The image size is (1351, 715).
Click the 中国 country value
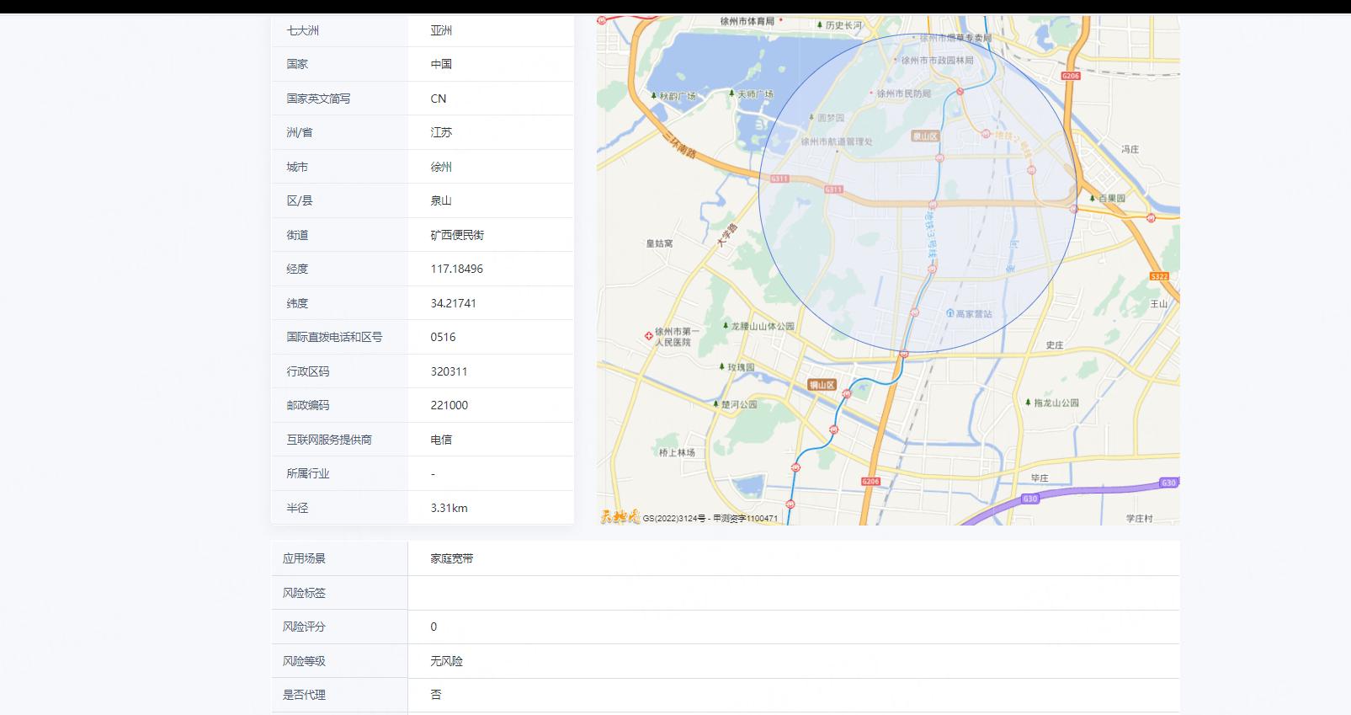[441, 64]
